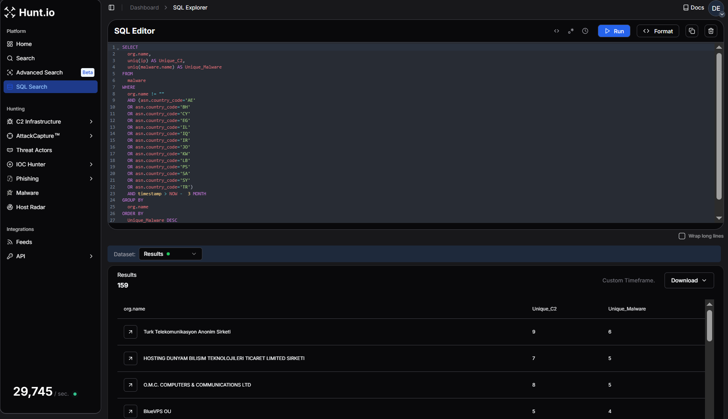Click the Threat Actors mask icon

pyautogui.click(x=10, y=150)
